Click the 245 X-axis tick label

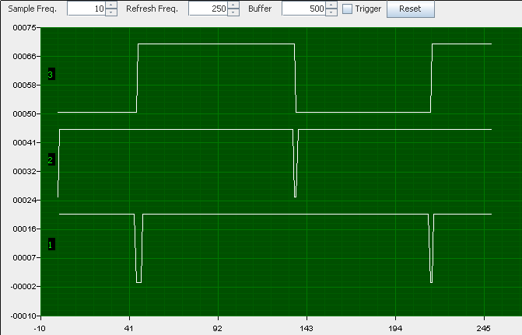[486, 327]
